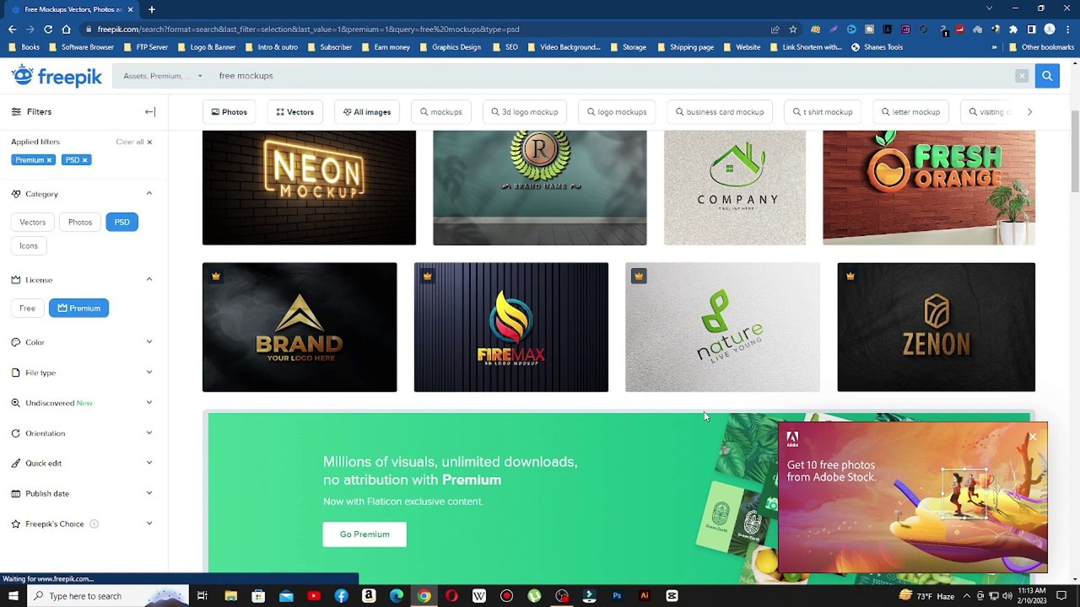Image resolution: width=1080 pixels, height=607 pixels.
Task: Click the Freepik logo
Action: 57,77
